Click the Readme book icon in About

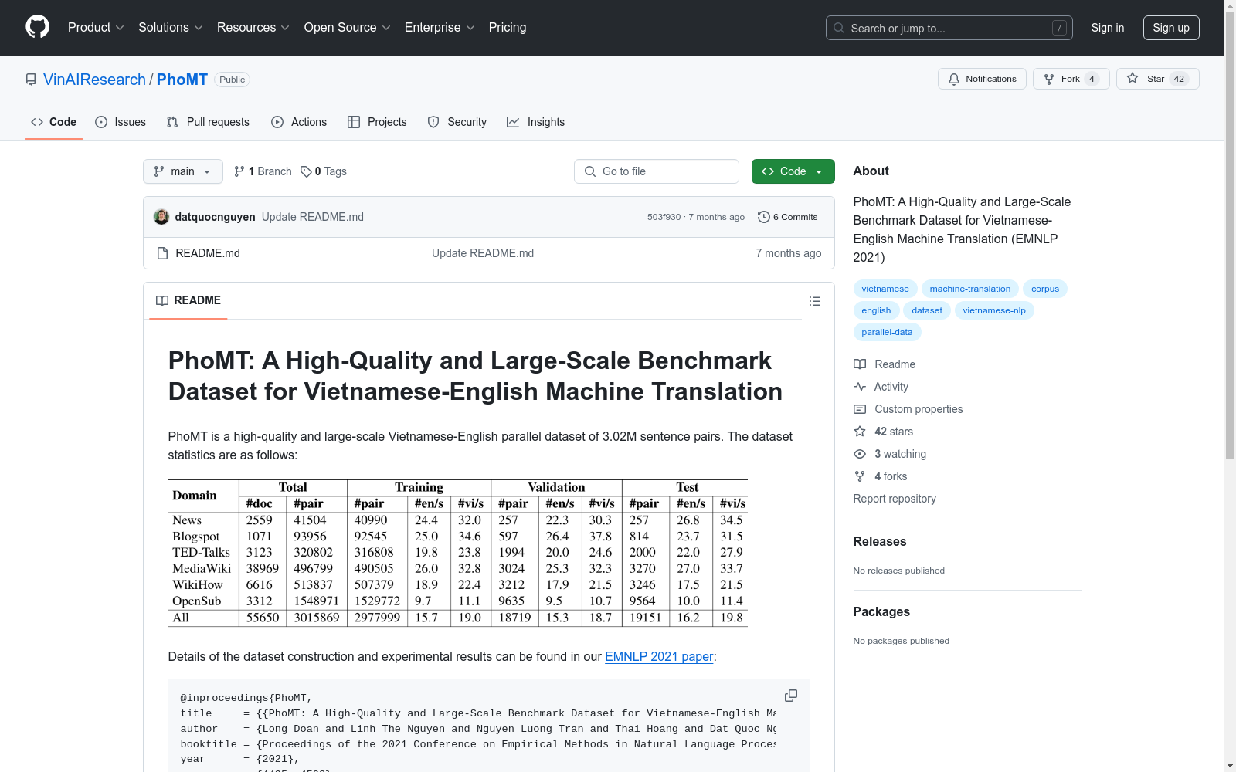click(x=860, y=364)
